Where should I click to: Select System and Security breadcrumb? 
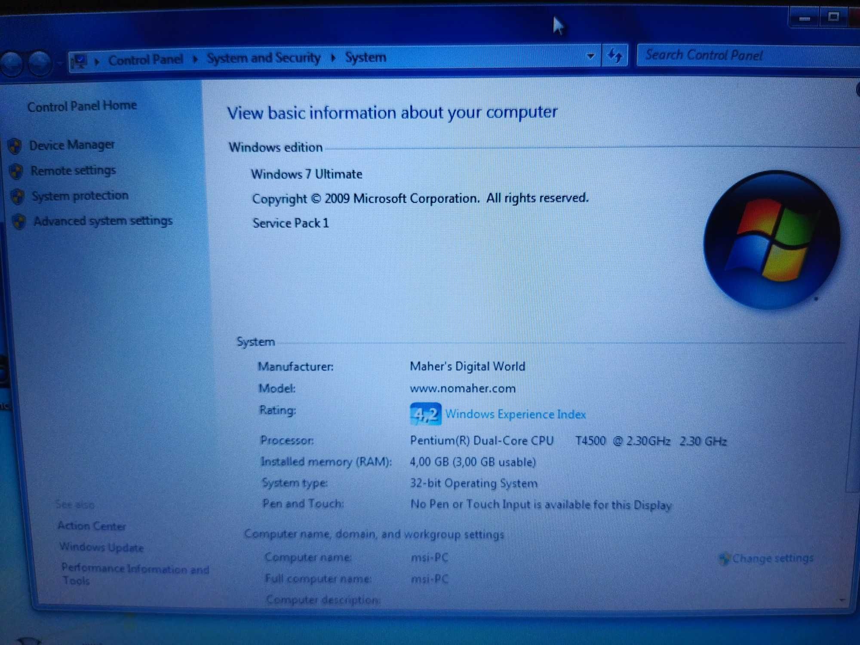[x=264, y=58]
